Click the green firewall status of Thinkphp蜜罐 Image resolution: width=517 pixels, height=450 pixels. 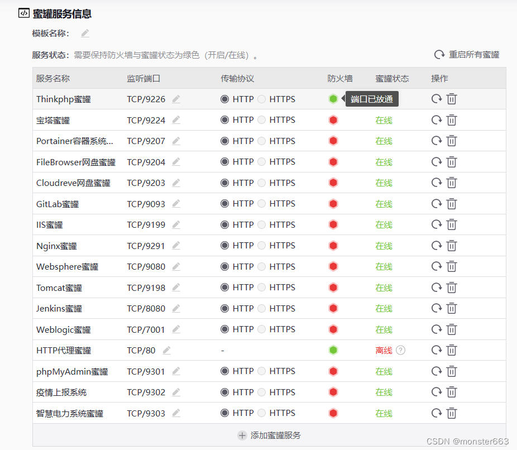point(333,99)
